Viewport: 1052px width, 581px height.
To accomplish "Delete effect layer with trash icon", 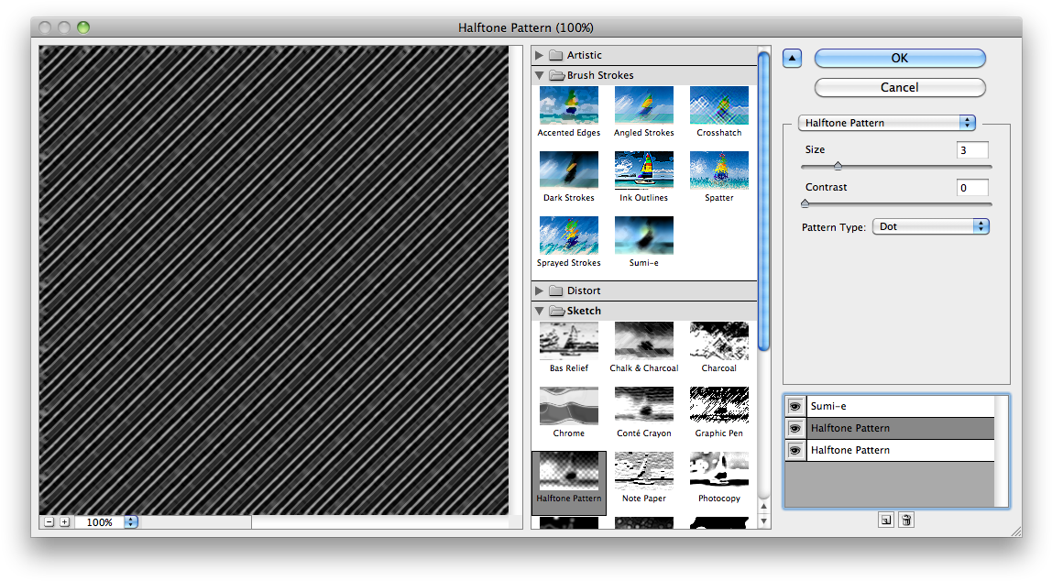I will coord(905,520).
